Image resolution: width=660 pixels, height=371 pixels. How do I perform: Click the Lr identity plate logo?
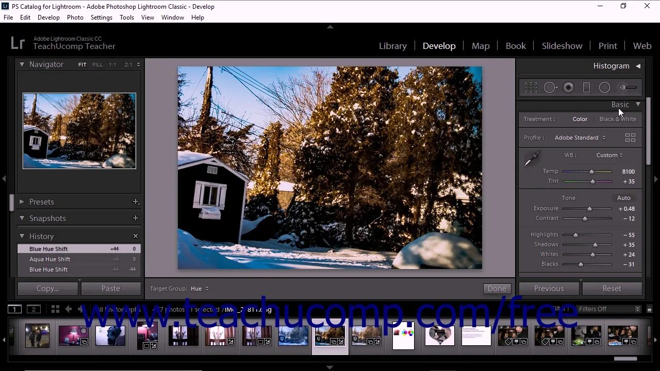click(18, 43)
